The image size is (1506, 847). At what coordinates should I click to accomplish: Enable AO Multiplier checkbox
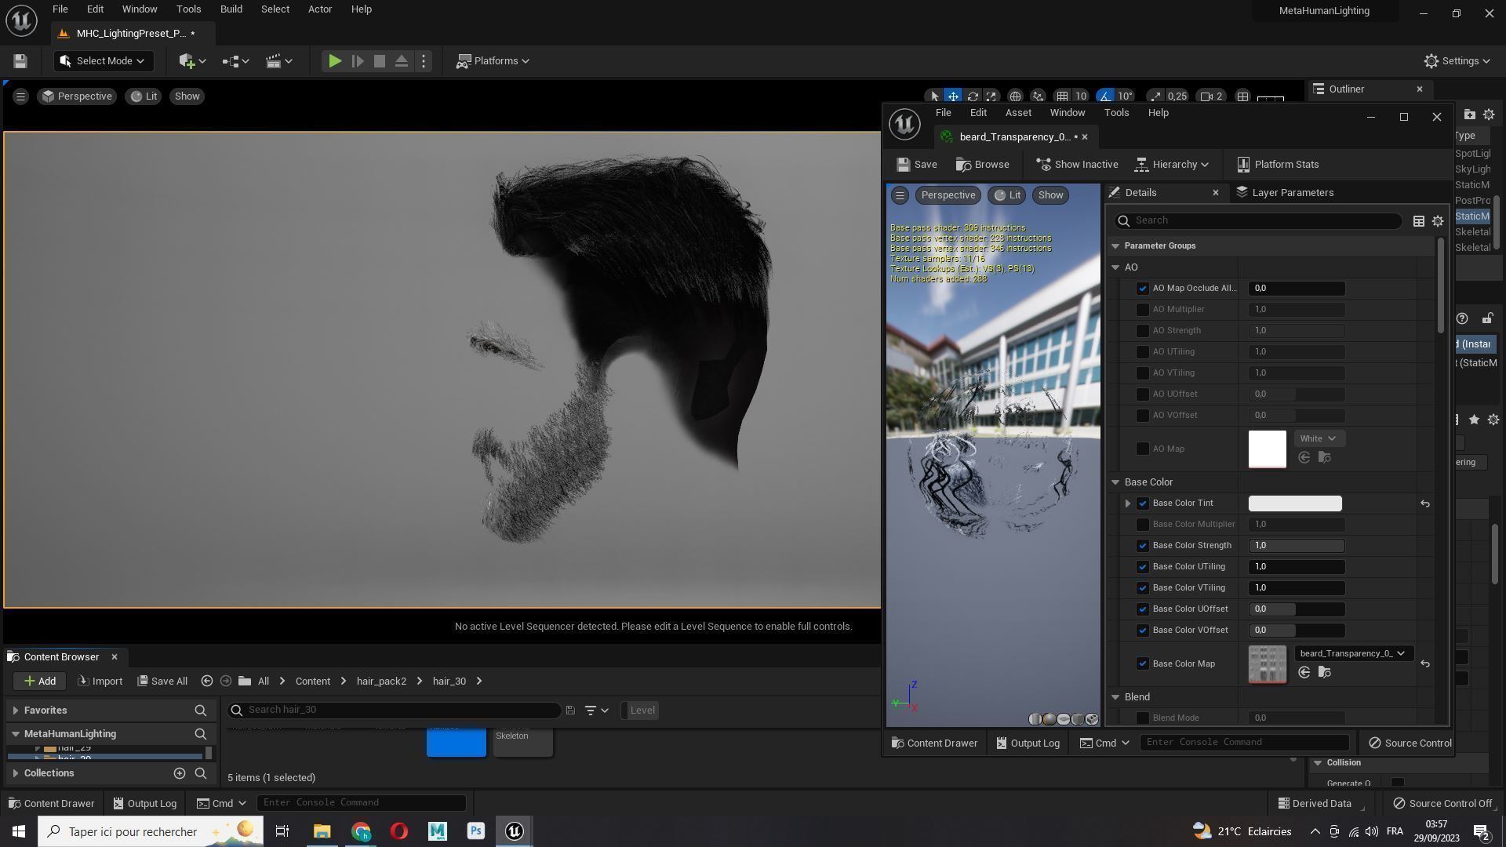(1143, 310)
